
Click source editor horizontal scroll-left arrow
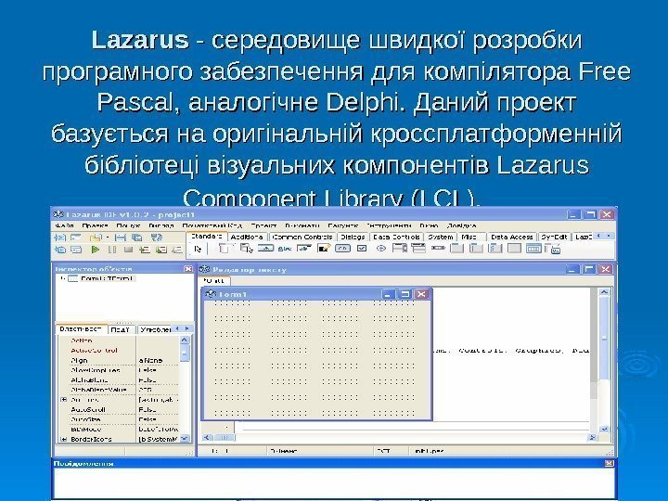[x=207, y=438]
